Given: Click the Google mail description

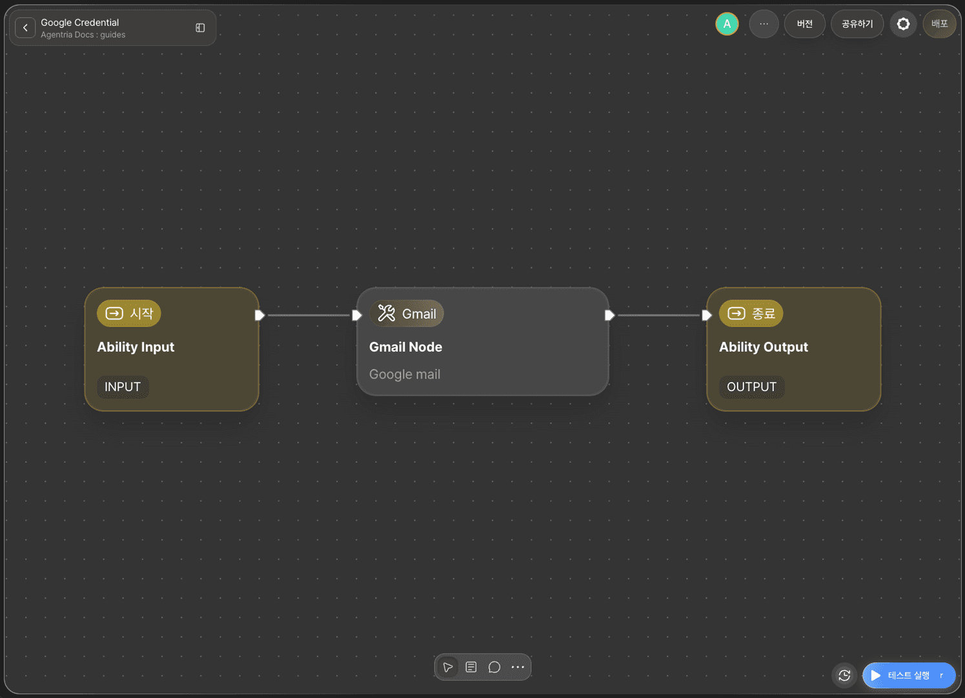Looking at the screenshot, I should [405, 374].
